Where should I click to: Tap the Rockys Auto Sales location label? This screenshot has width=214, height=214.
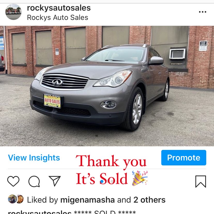[58, 18]
